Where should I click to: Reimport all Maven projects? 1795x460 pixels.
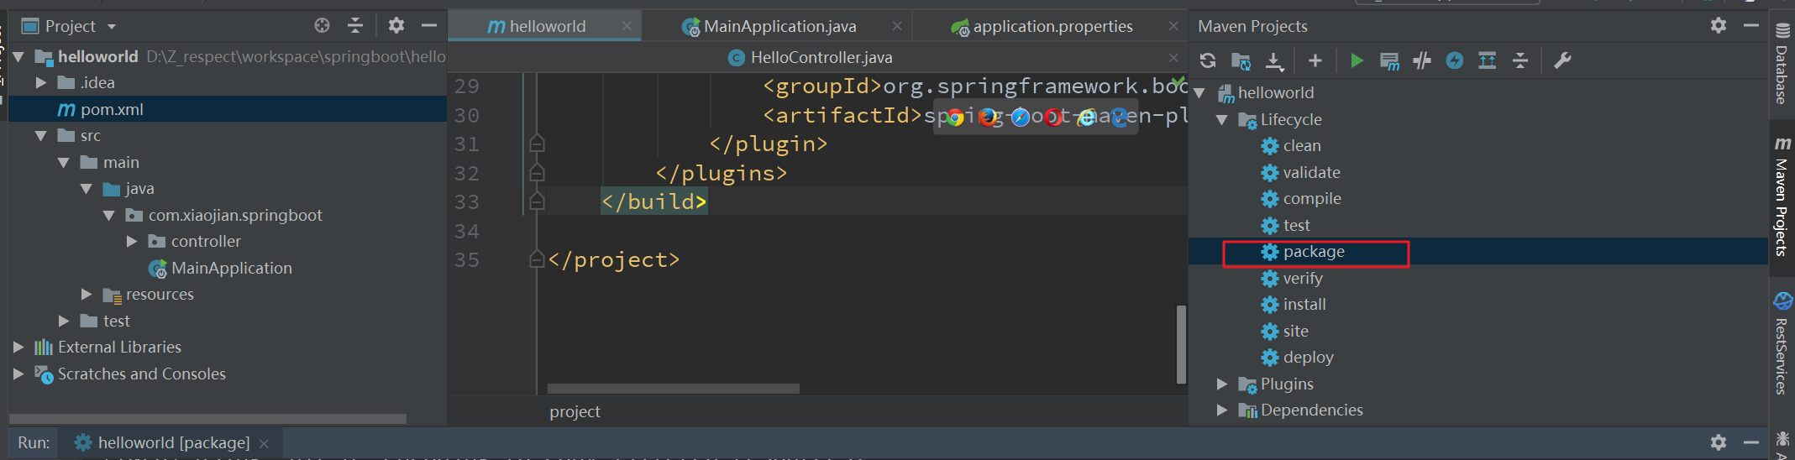[x=1207, y=60]
